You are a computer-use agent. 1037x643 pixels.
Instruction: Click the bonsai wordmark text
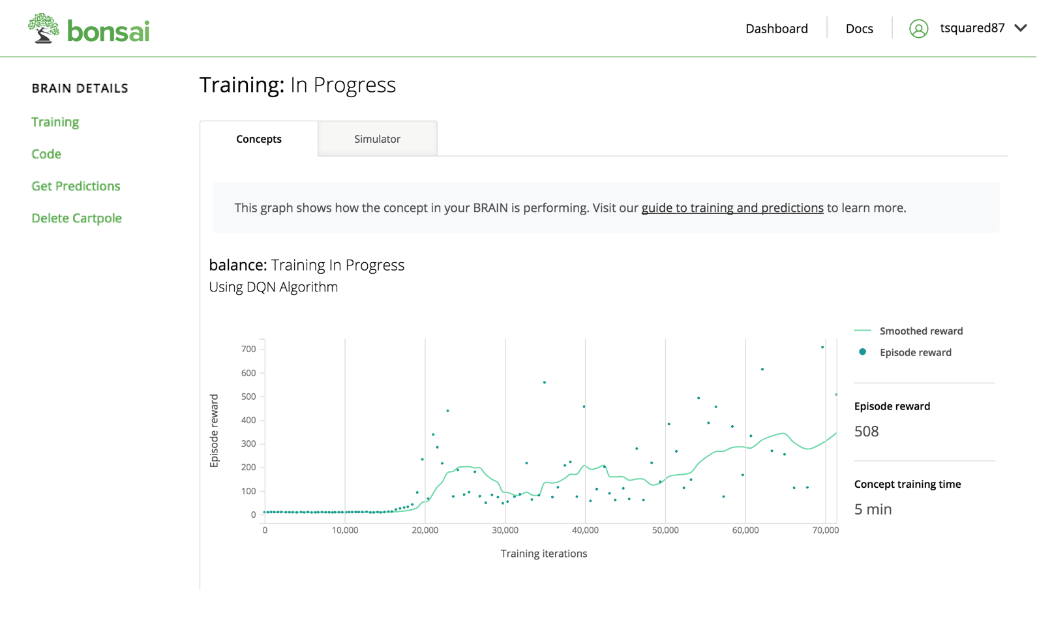coord(108,31)
